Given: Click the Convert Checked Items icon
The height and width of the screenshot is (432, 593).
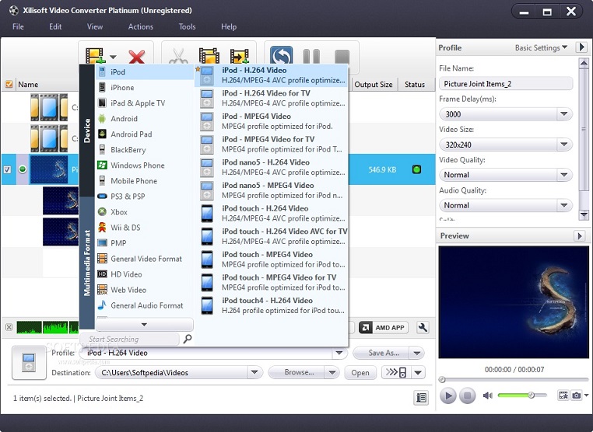Looking at the screenshot, I should click(281, 57).
